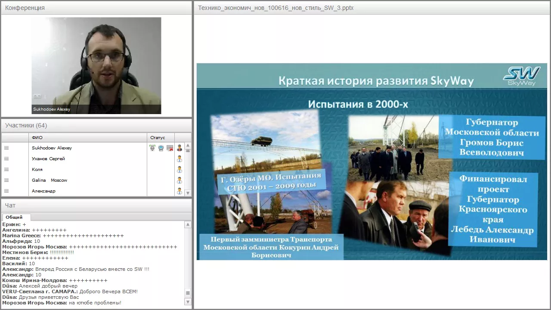Click the chat message from Елена
Screen dimensions: 551x310
35,258
